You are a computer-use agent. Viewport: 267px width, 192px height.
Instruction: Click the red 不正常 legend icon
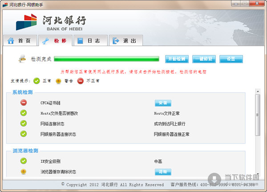(80, 81)
